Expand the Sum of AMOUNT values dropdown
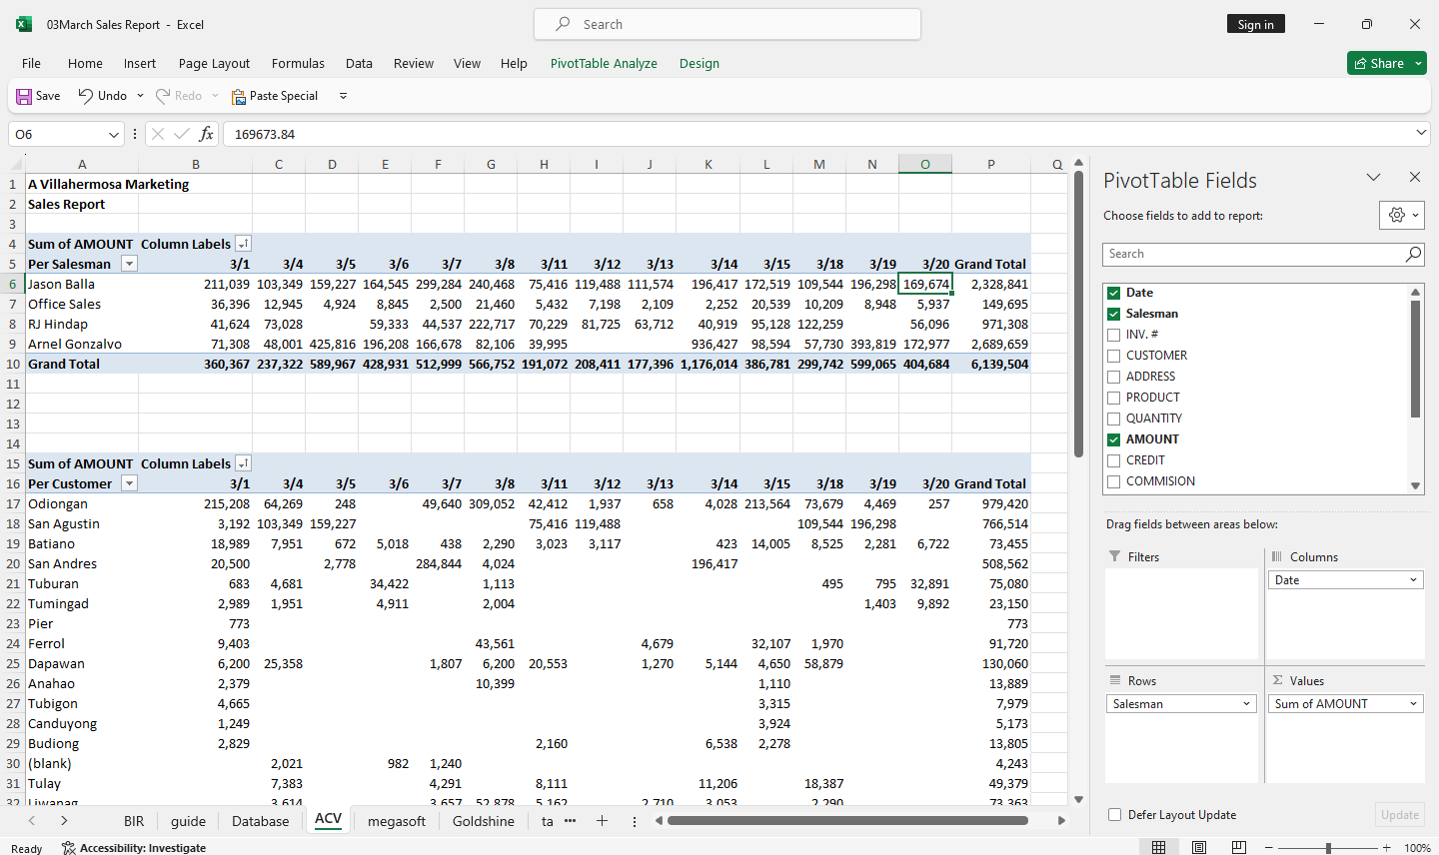Image resolution: width=1439 pixels, height=855 pixels. pyautogui.click(x=1413, y=704)
